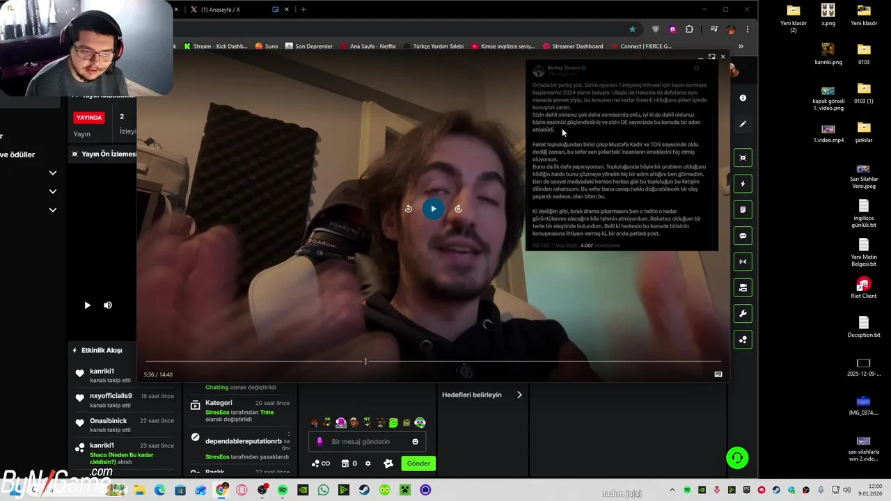Select Riot Client desktop shortcut

coord(864,289)
